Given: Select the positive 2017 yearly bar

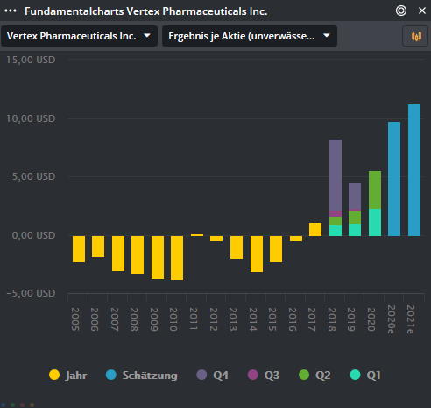Looking at the screenshot, I should (315, 229).
